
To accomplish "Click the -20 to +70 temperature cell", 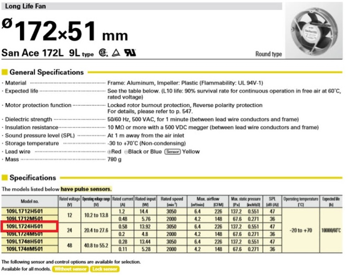I will pos(300,230).
